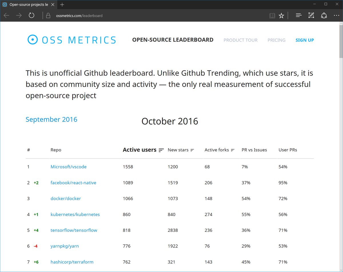Screen dimensions: 343x272
Task: Click the Repo column header
Action: point(56,150)
